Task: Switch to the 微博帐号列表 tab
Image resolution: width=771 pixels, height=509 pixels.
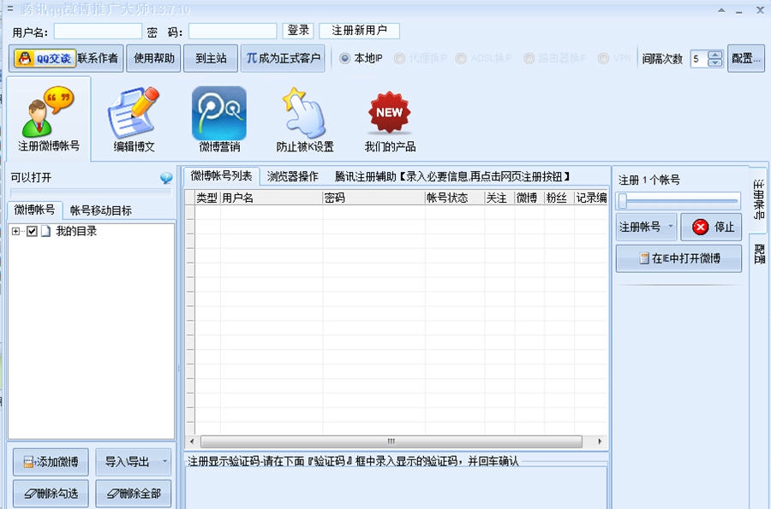Action: (x=221, y=176)
